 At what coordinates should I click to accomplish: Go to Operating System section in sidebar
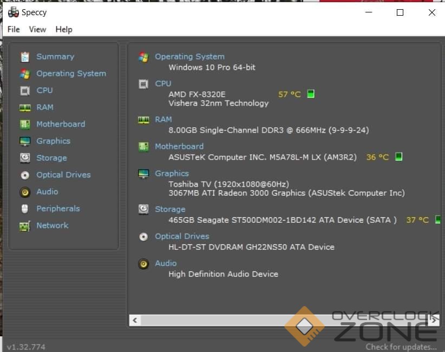71,74
